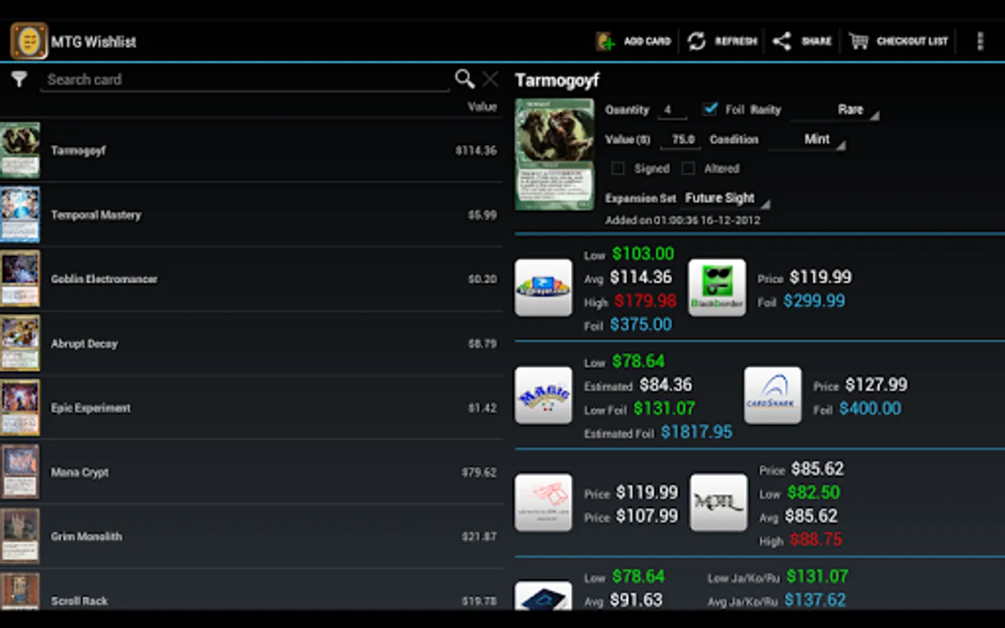Click the High price $179.98

(x=645, y=301)
